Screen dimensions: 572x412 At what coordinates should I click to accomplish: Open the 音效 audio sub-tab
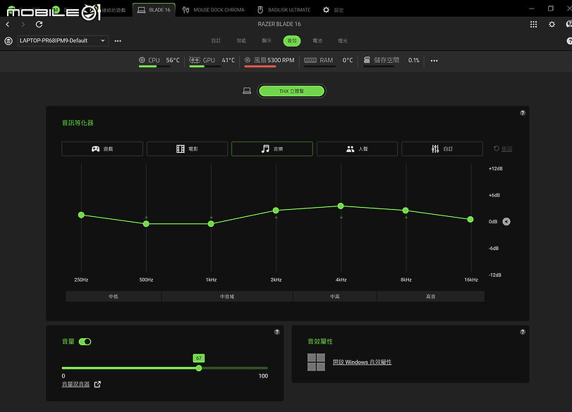[x=292, y=41]
